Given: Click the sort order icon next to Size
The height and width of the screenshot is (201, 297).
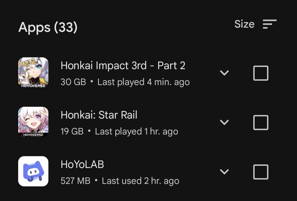Looking at the screenshot, I should point(270,24).
